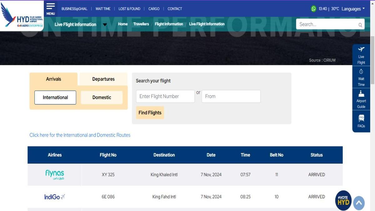Open the Travellers navigation menu
The image size is (375, 211).
coord(141,24)
